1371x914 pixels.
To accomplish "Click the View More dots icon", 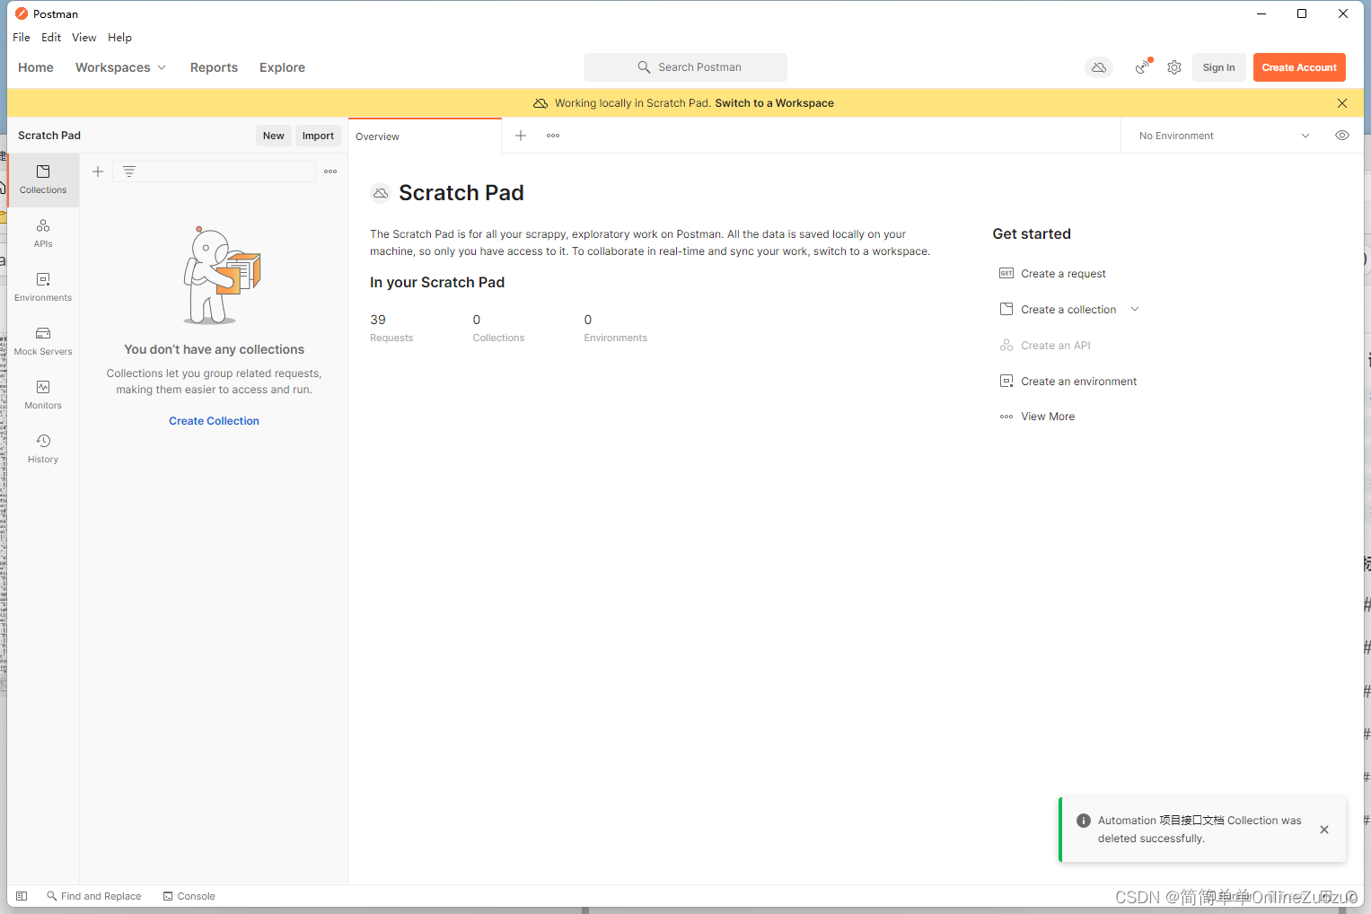I will [x=1006, y=417].
